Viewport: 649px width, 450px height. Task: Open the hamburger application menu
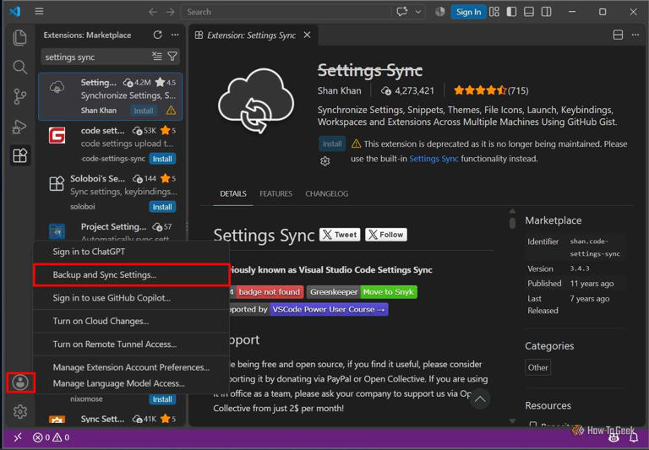click(x=40, y=12)
